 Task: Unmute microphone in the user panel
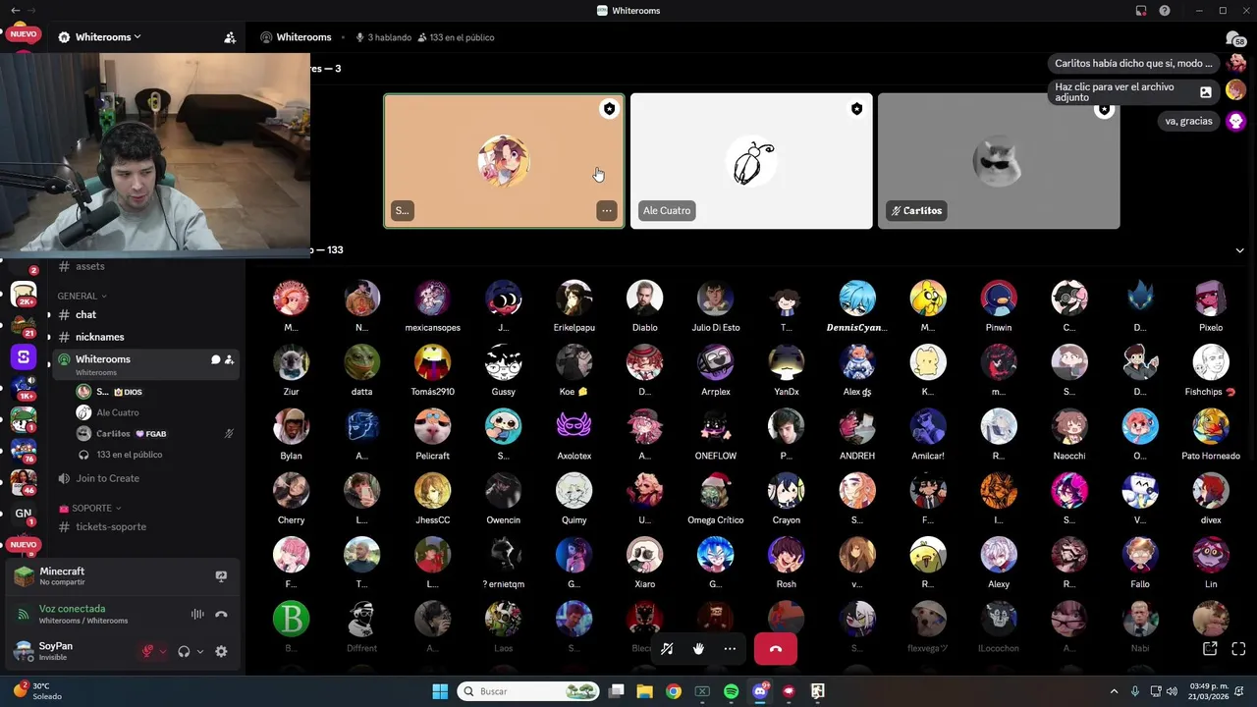point(148,651)
